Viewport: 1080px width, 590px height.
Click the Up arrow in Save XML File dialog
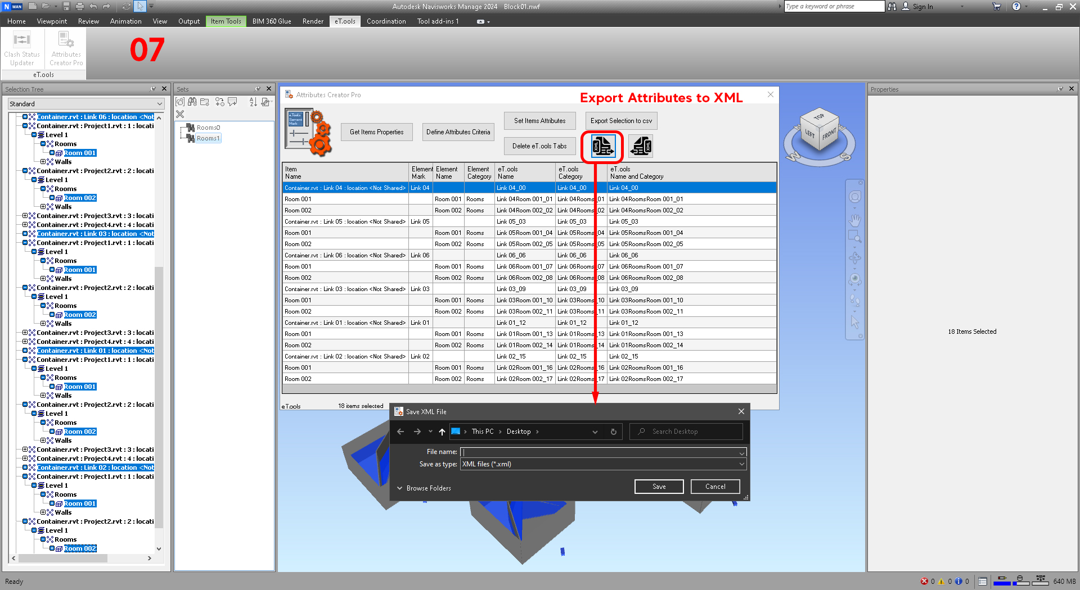point(442,432)
